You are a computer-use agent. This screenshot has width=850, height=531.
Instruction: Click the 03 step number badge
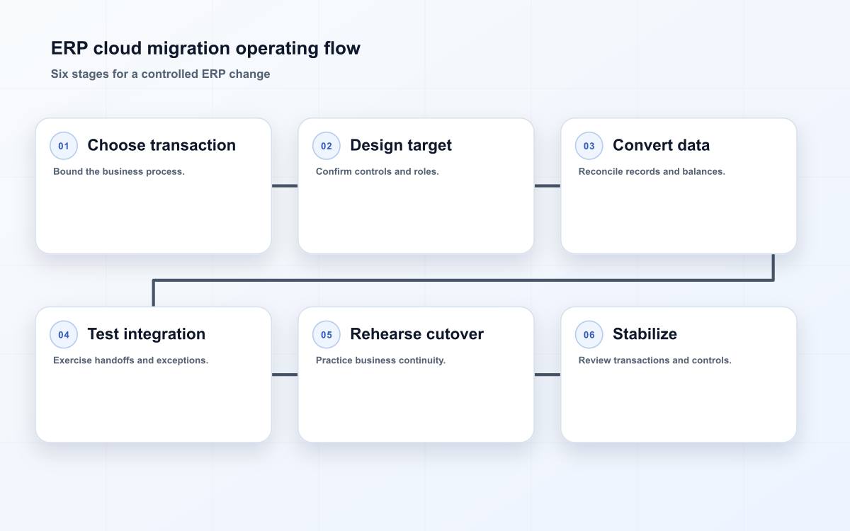coord(589,146)
